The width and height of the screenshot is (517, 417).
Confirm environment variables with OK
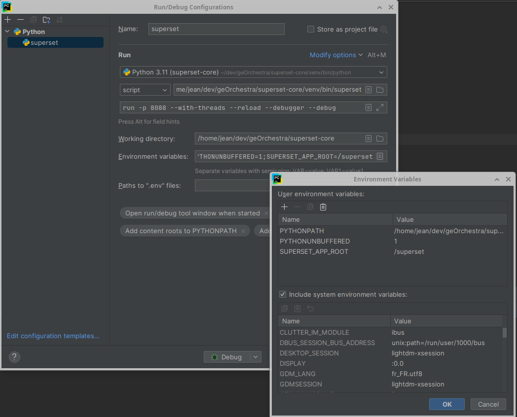tap(447, 405)
